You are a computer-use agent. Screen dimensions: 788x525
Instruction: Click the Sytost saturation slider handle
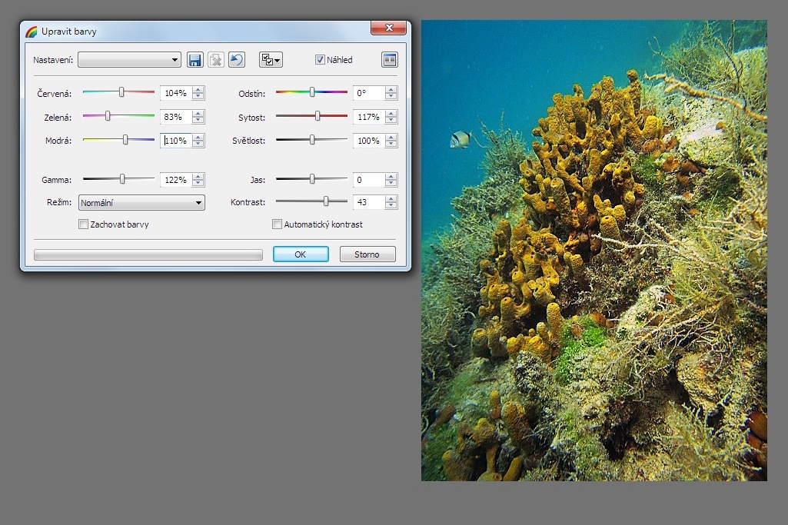click(318, 116)
